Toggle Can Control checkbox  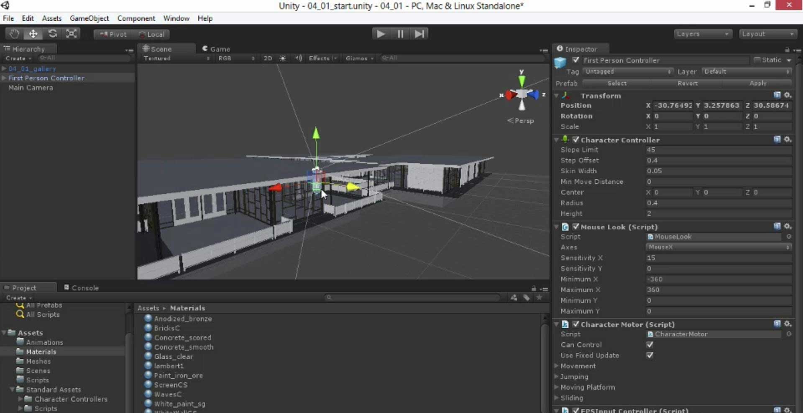pos(650,345)
